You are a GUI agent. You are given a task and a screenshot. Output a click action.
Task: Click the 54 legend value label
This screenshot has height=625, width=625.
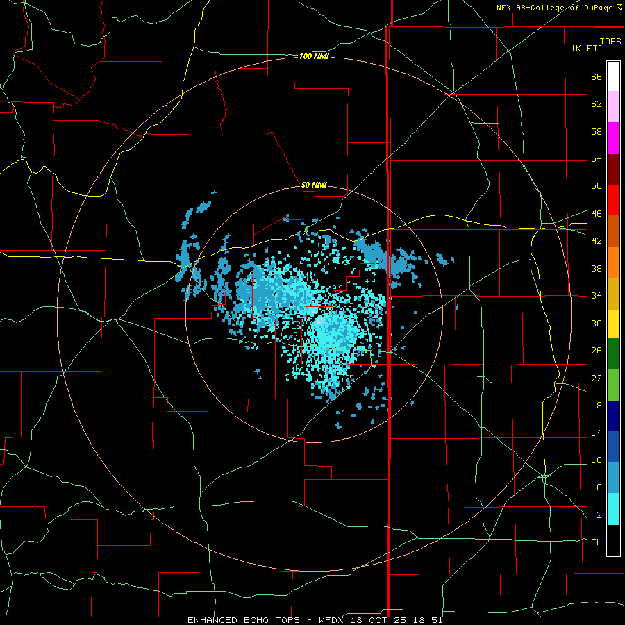pos(597,158)
